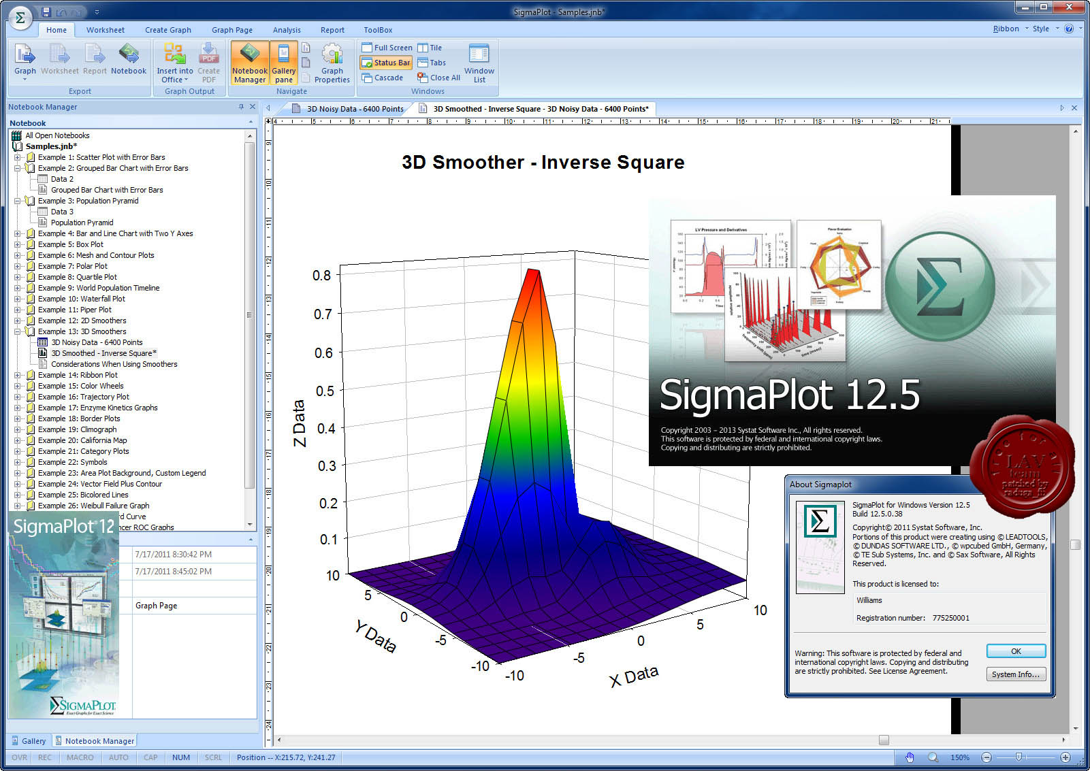This screenshot has height=771, width=1090.
Task: Collapse the Example 3 Population Pyramid node
Action: click(x=18, y=201)
